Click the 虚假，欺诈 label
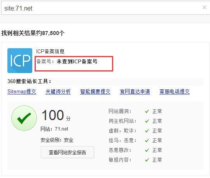 (x=122, y=131)
